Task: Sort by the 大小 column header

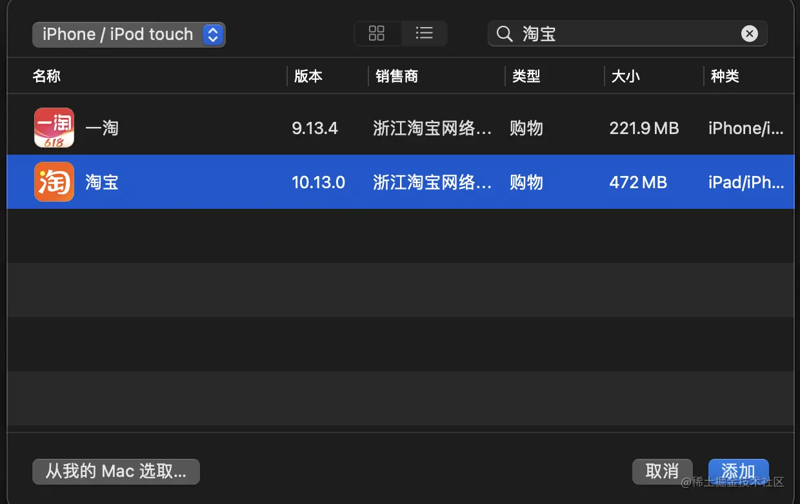Action: tap(625, 76)
